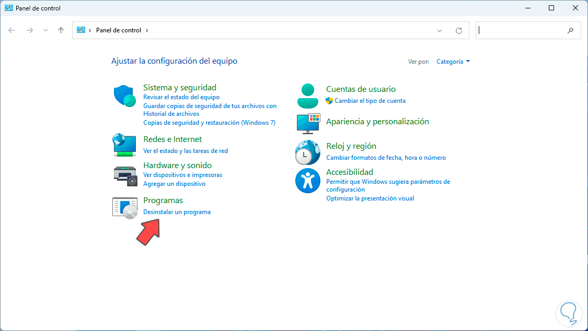Open Cuentas de usuario category
The width and height of the screenshot is (588, 331).
point(361,89)
